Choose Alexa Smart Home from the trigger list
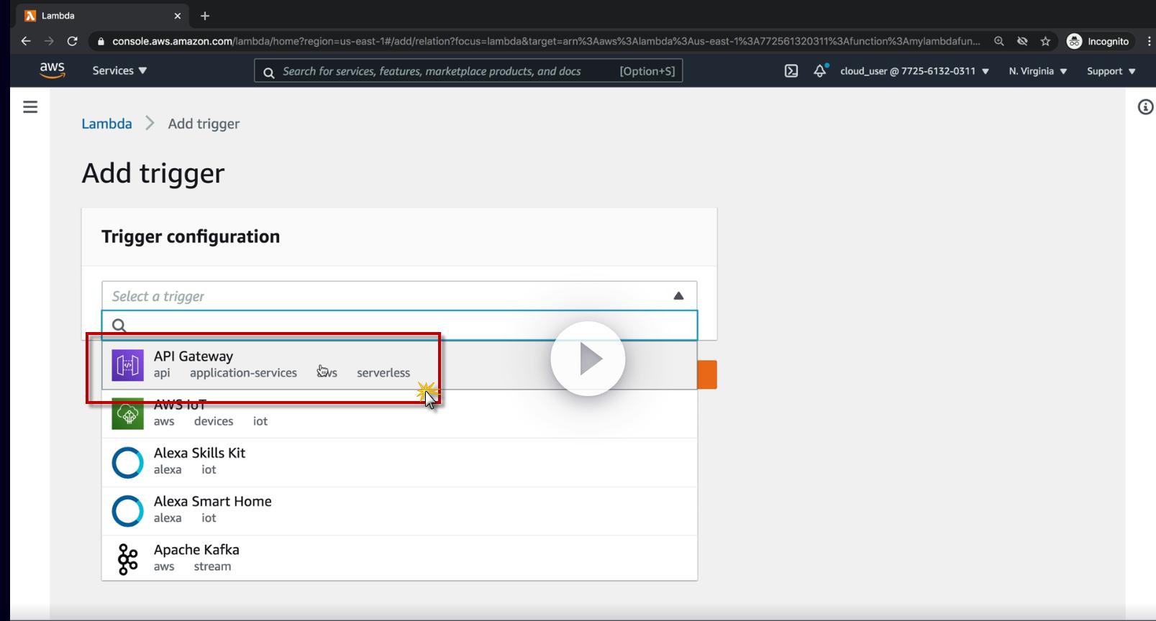The height and width of the screenshot is (621, 1156). pos(399,510)
